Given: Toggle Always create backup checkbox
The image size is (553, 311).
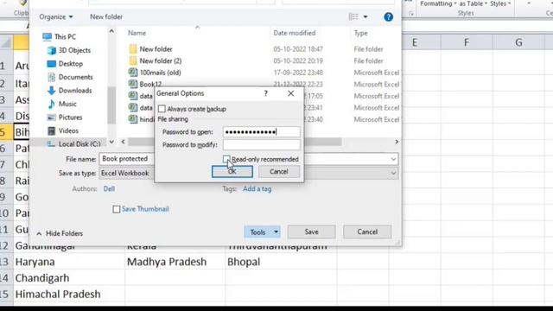Looking at the screenshot, I should (x=162, y=109).
